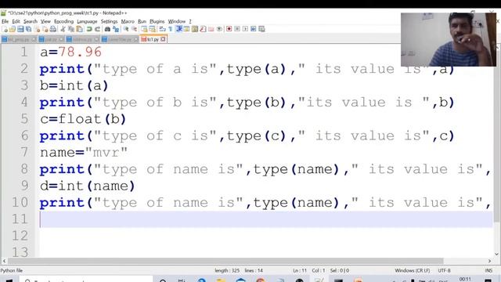This screenshot has height=282, width=501.
Task: Place the cursor on 'a=78.96' code line
Action: (70, 52)
